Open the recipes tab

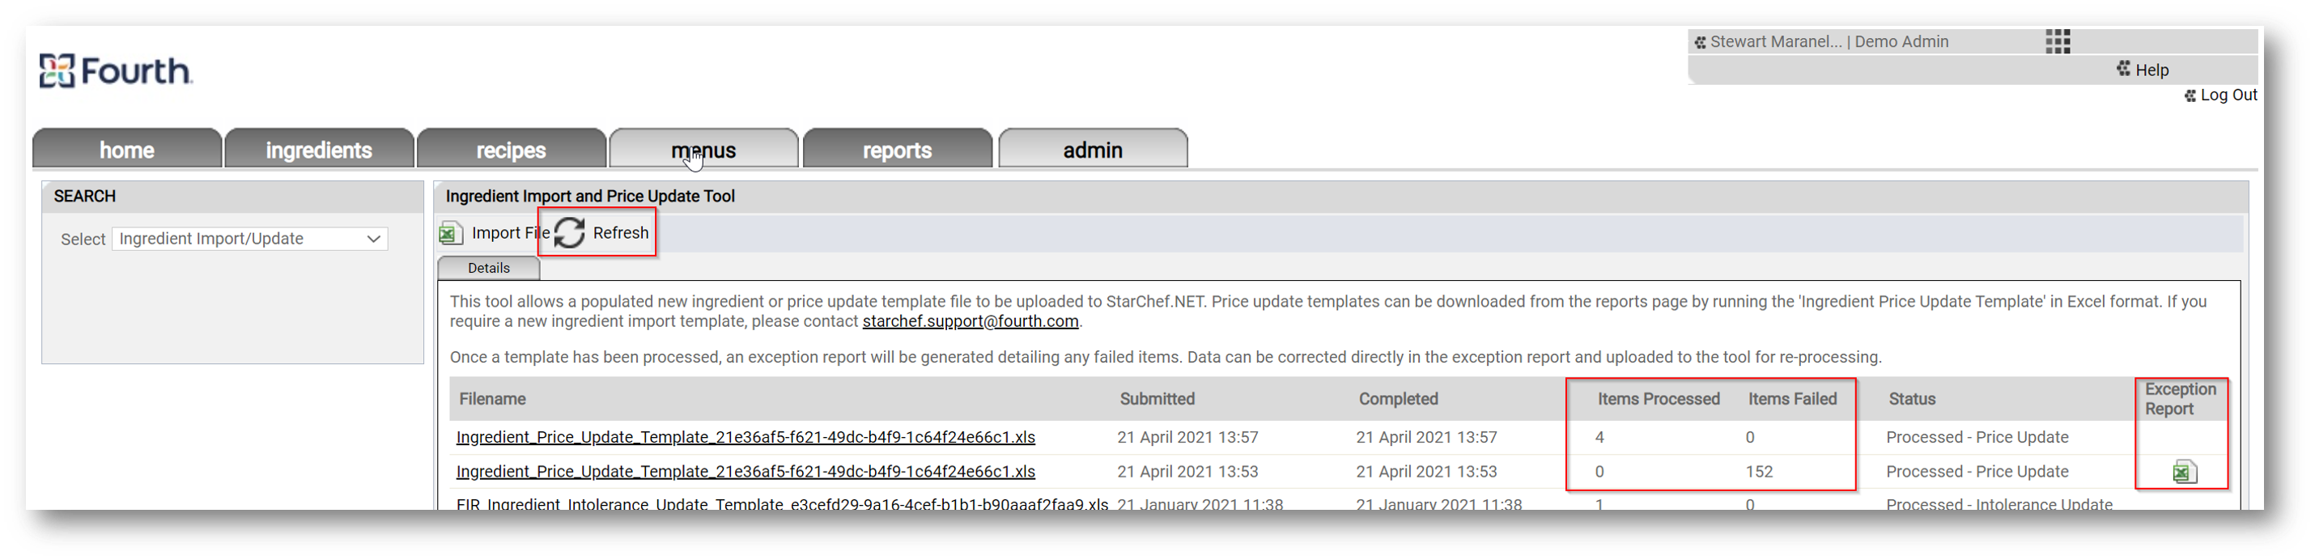pyautogui.click(x=512, y=149)
